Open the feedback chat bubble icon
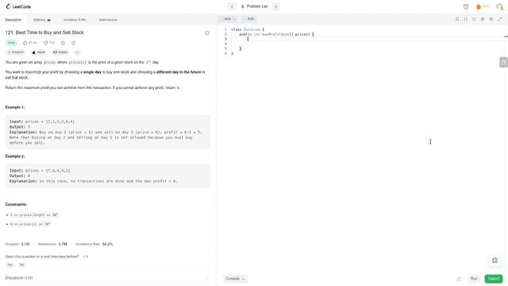The image size is (508, 286). point(495,261)
